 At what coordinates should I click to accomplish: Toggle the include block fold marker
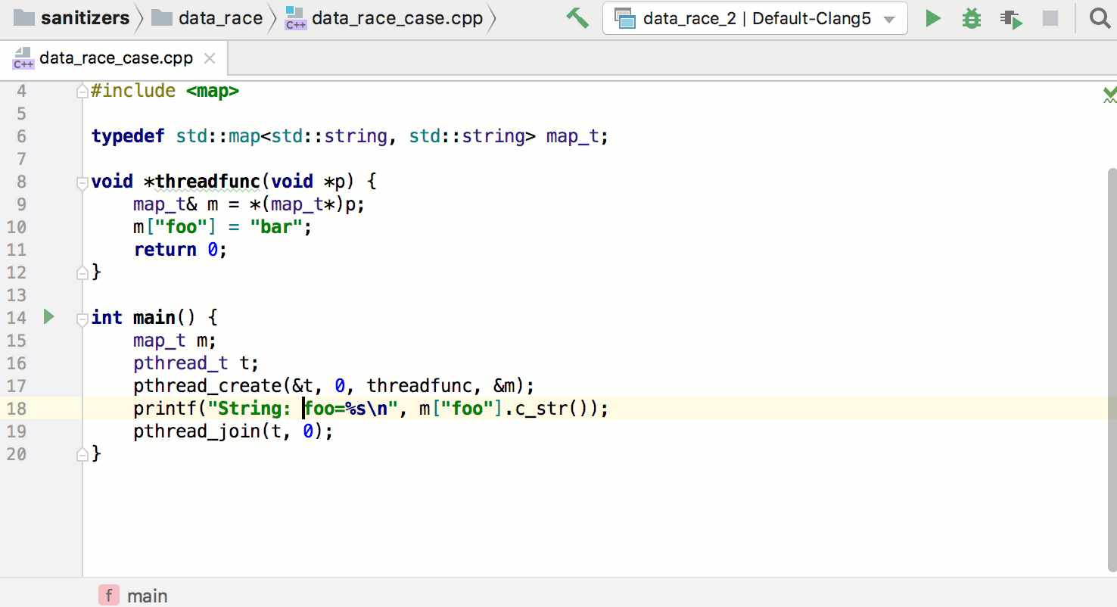click(82, 92)
